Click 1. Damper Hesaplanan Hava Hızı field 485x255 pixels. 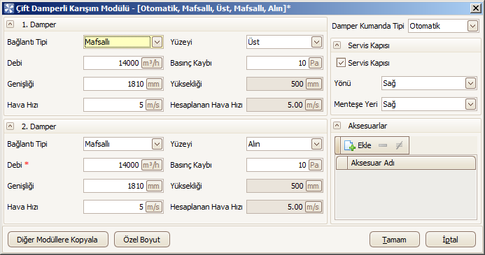[x=285, y=105]
